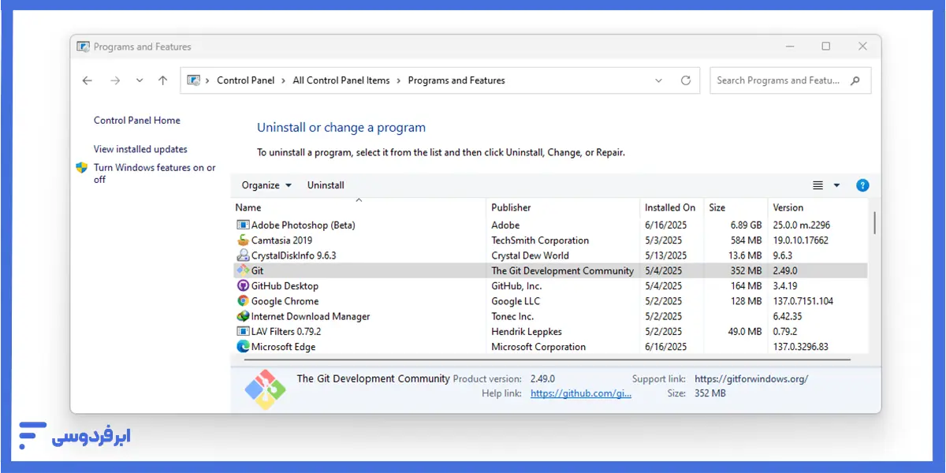Sort by the Installed On column header

tap(672, 207)
